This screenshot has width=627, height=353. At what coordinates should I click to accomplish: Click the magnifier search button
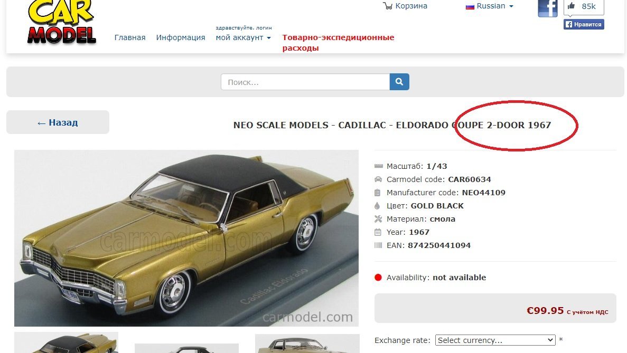coord(399,82)
